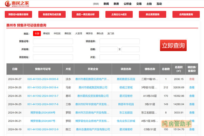
Task: Select the 32636.69 area cell
Action: 179,87
